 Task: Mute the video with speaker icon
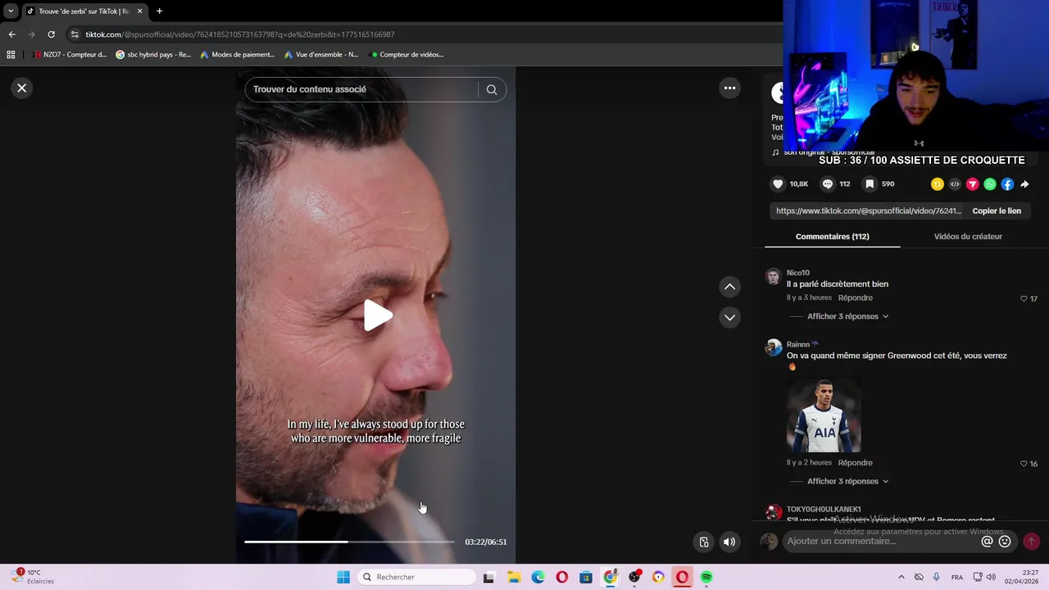click(729, 542)
